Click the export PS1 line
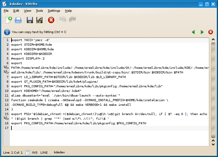The image size is (218, 157). [109, 114]
